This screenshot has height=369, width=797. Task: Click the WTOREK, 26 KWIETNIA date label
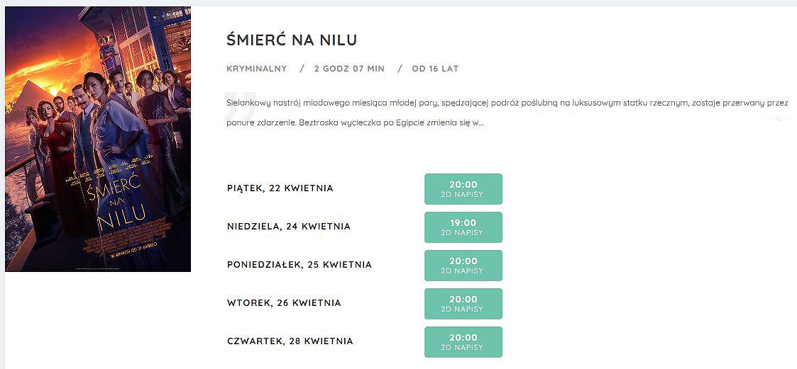click(x=284, y=303)
